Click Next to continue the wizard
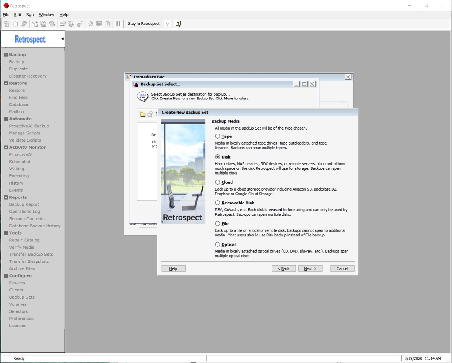The height and width of the screenshot is (363, 452). 310,268
